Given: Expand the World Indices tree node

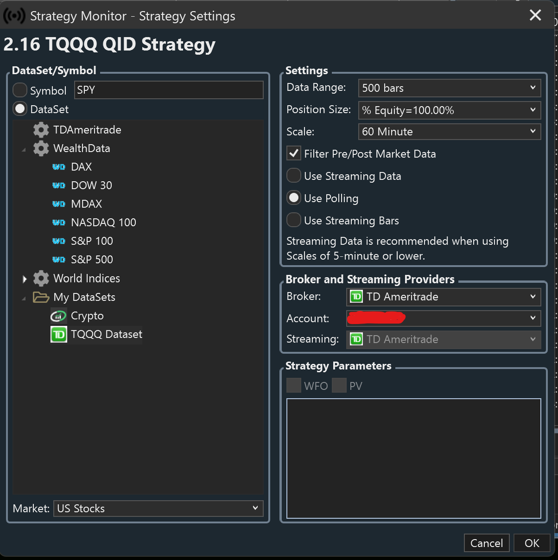Looking at the screenshot, I should click(25, 279).
